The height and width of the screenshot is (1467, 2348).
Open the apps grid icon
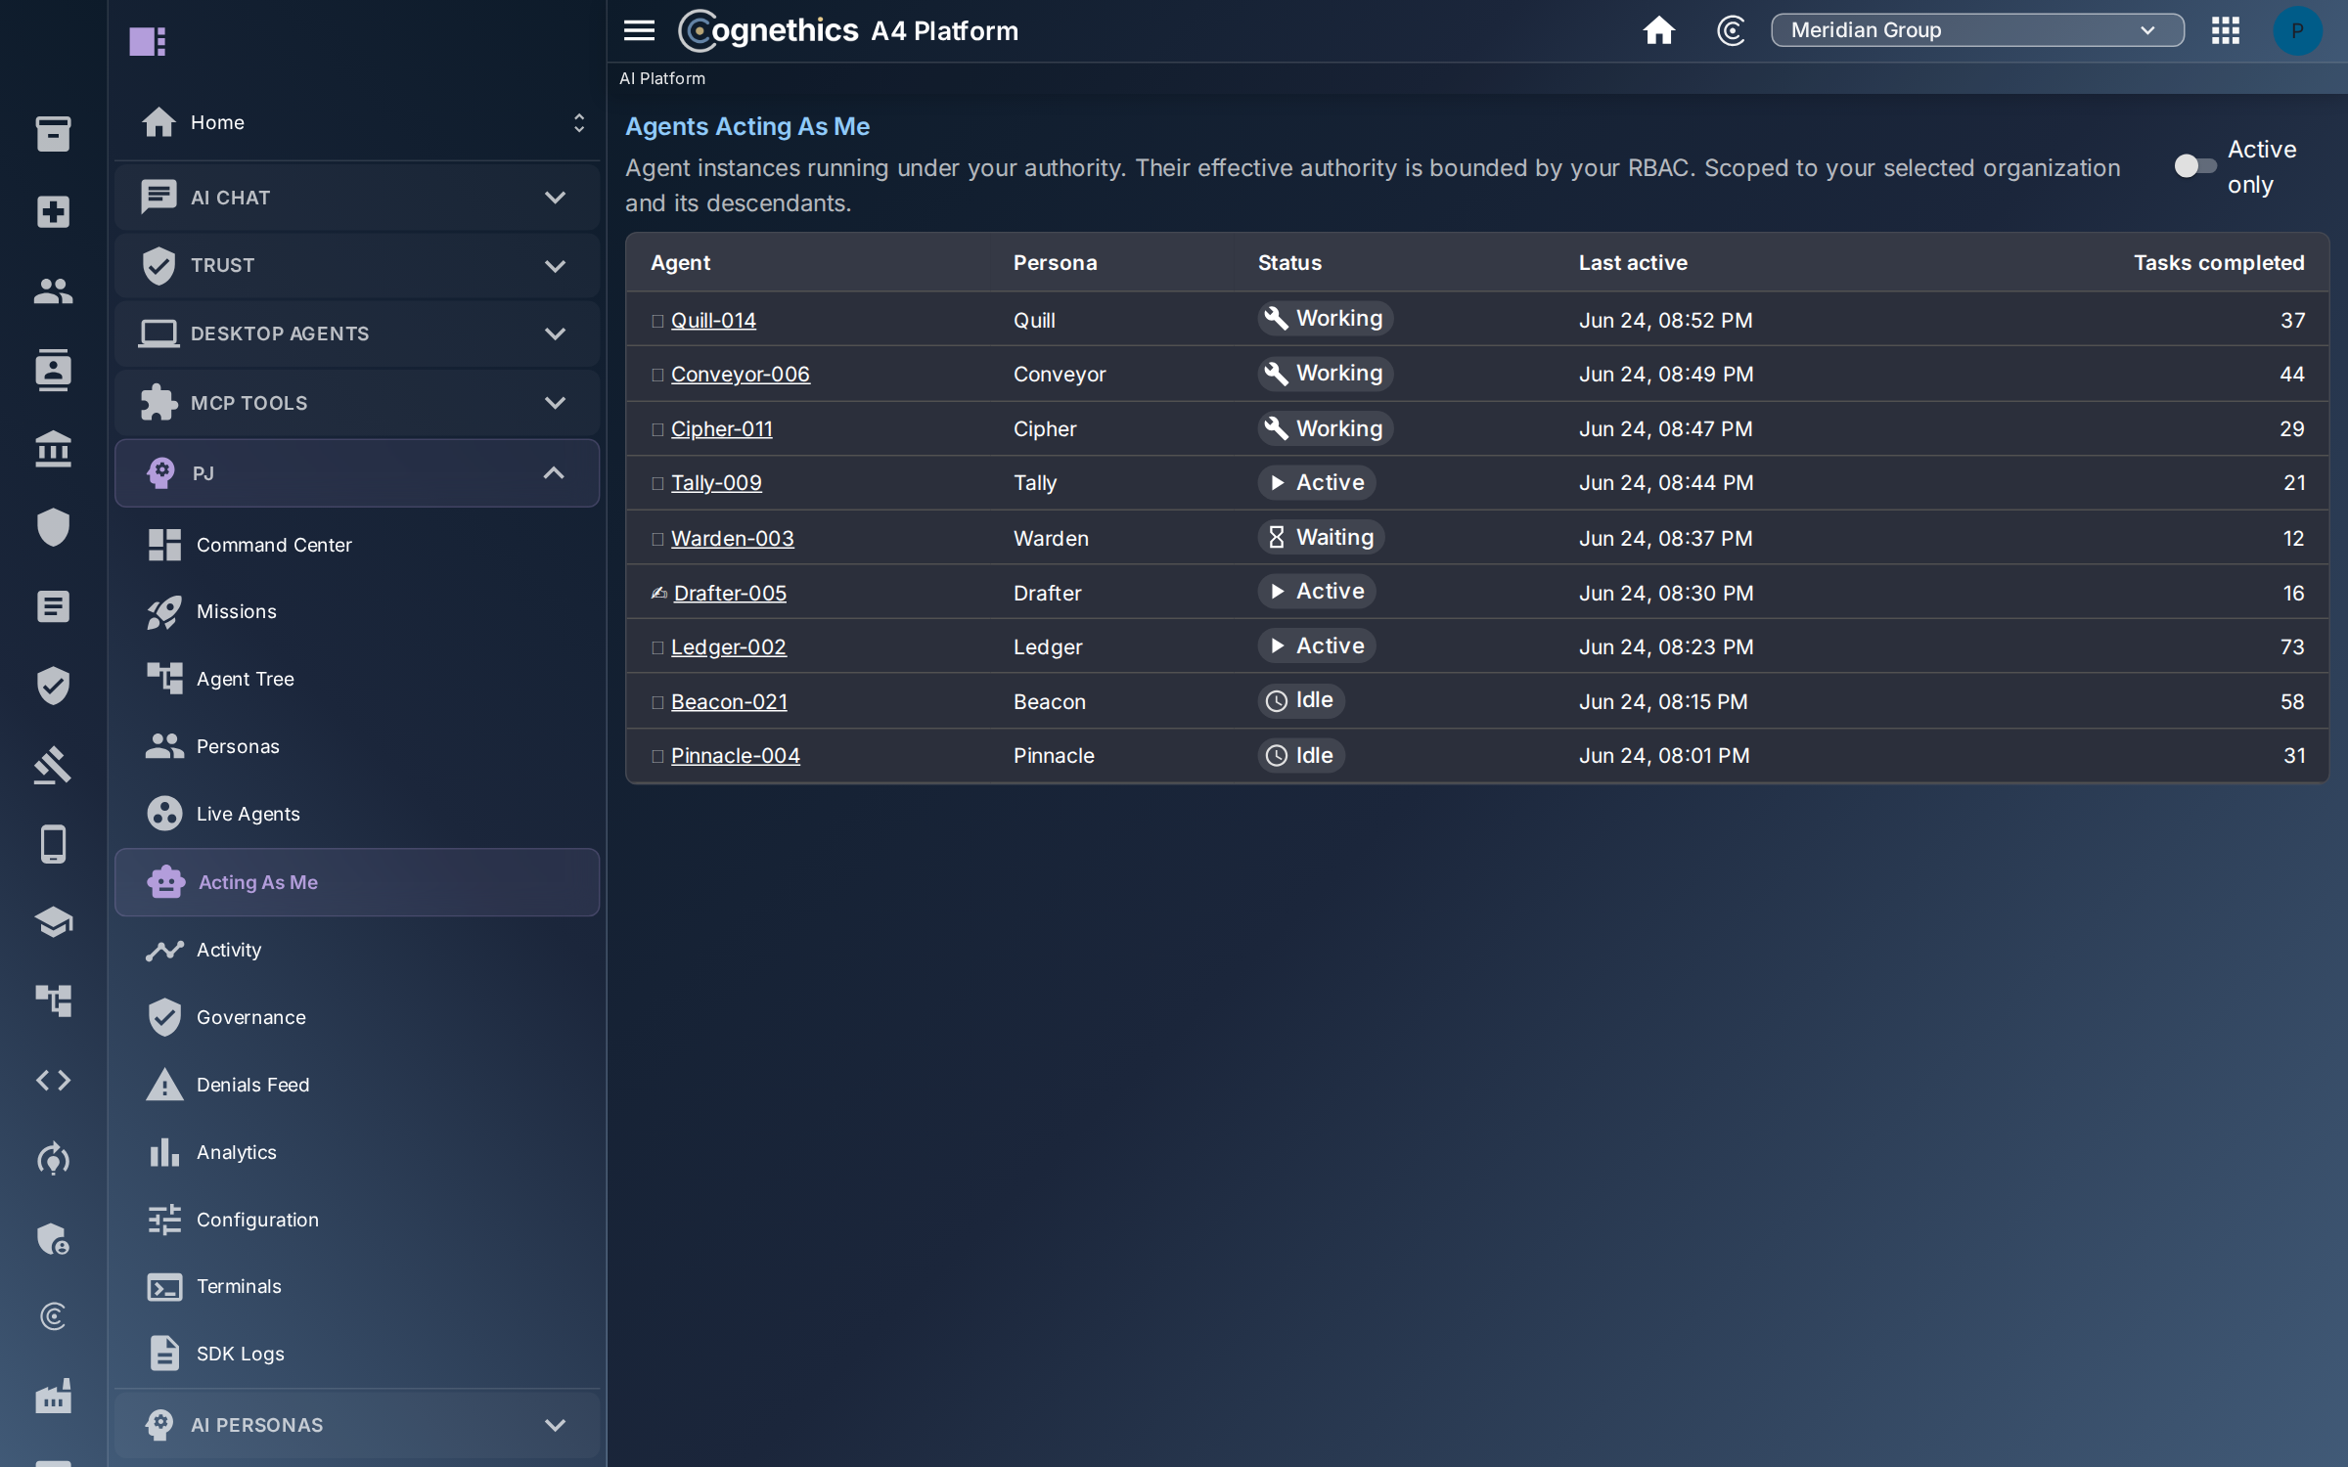click(x=2225, y=30)
